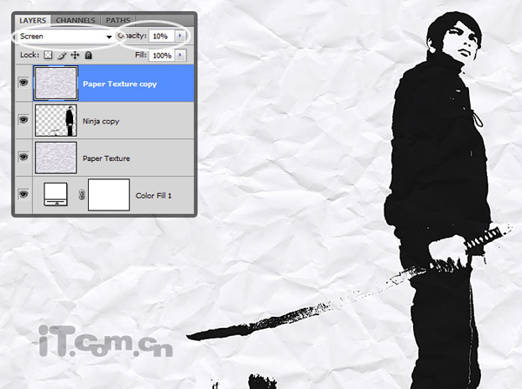
Task: Select Paper Texture copy layer thumbnail
Action: pyautogui.click(x=56, y=84)
